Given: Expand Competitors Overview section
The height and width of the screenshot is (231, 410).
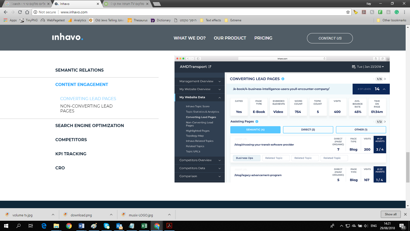Looking at the screenshot, I should [200, 160].
